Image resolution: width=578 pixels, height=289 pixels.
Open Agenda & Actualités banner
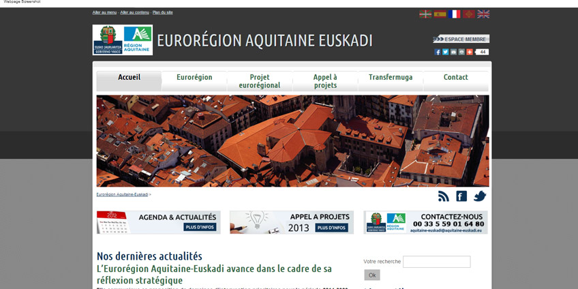tap(159, 222)
